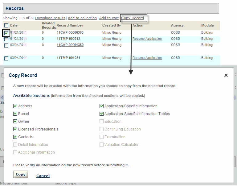Tick the select-all checkbox in header row
This screenshot has width=237, height=186.
point(6,26)
